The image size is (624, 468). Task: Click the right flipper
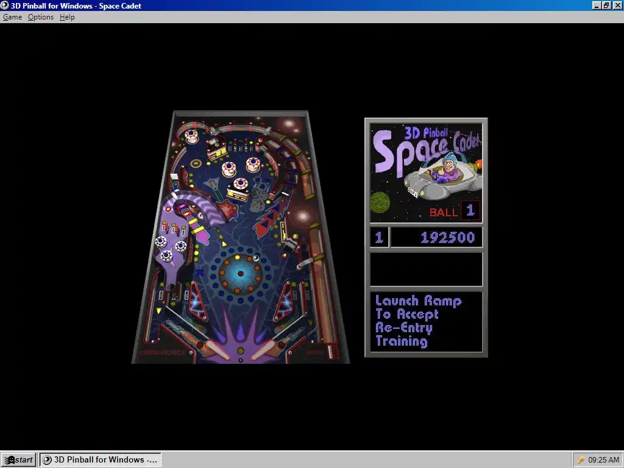tap(263, 350)
